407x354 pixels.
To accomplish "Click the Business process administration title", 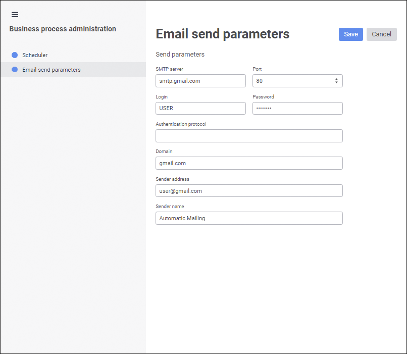I will coord(63,29).
